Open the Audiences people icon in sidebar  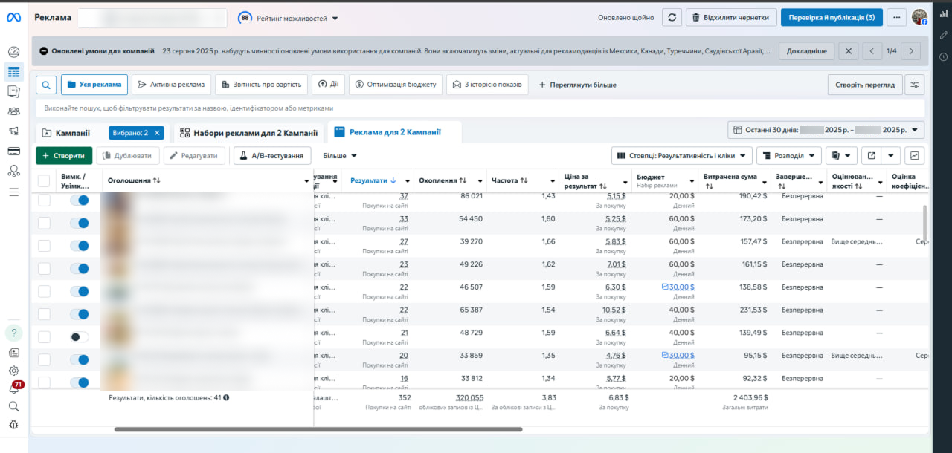(x=13, y=111)
